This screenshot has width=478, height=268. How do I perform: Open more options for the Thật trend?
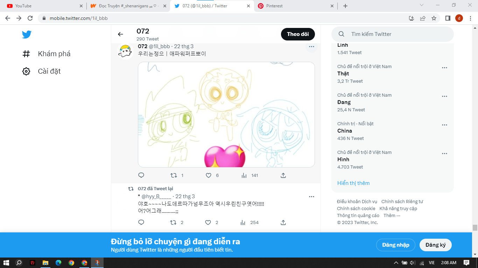(444, 68)
